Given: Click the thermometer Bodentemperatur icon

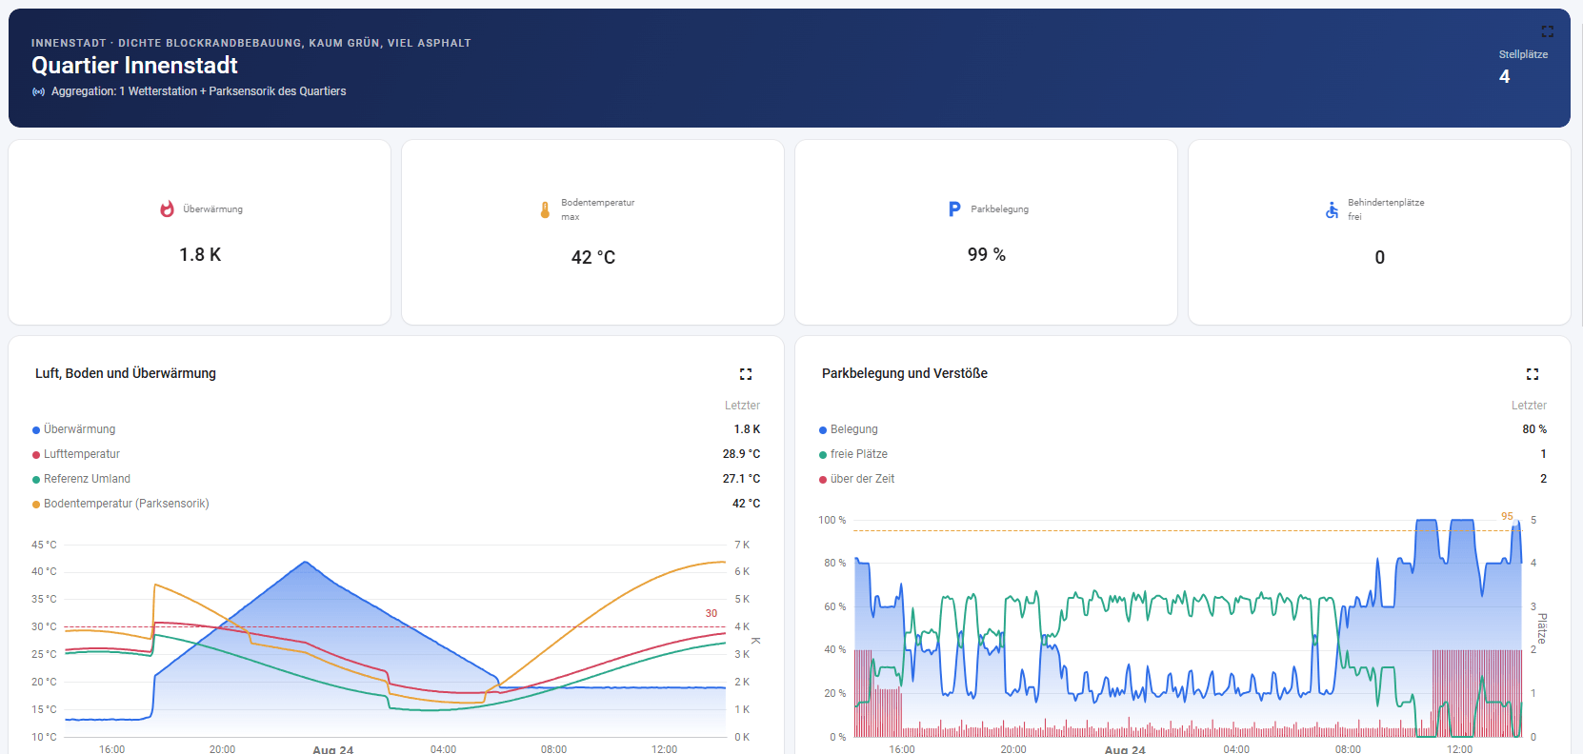Looking at the screenshot, I should 545,209.
